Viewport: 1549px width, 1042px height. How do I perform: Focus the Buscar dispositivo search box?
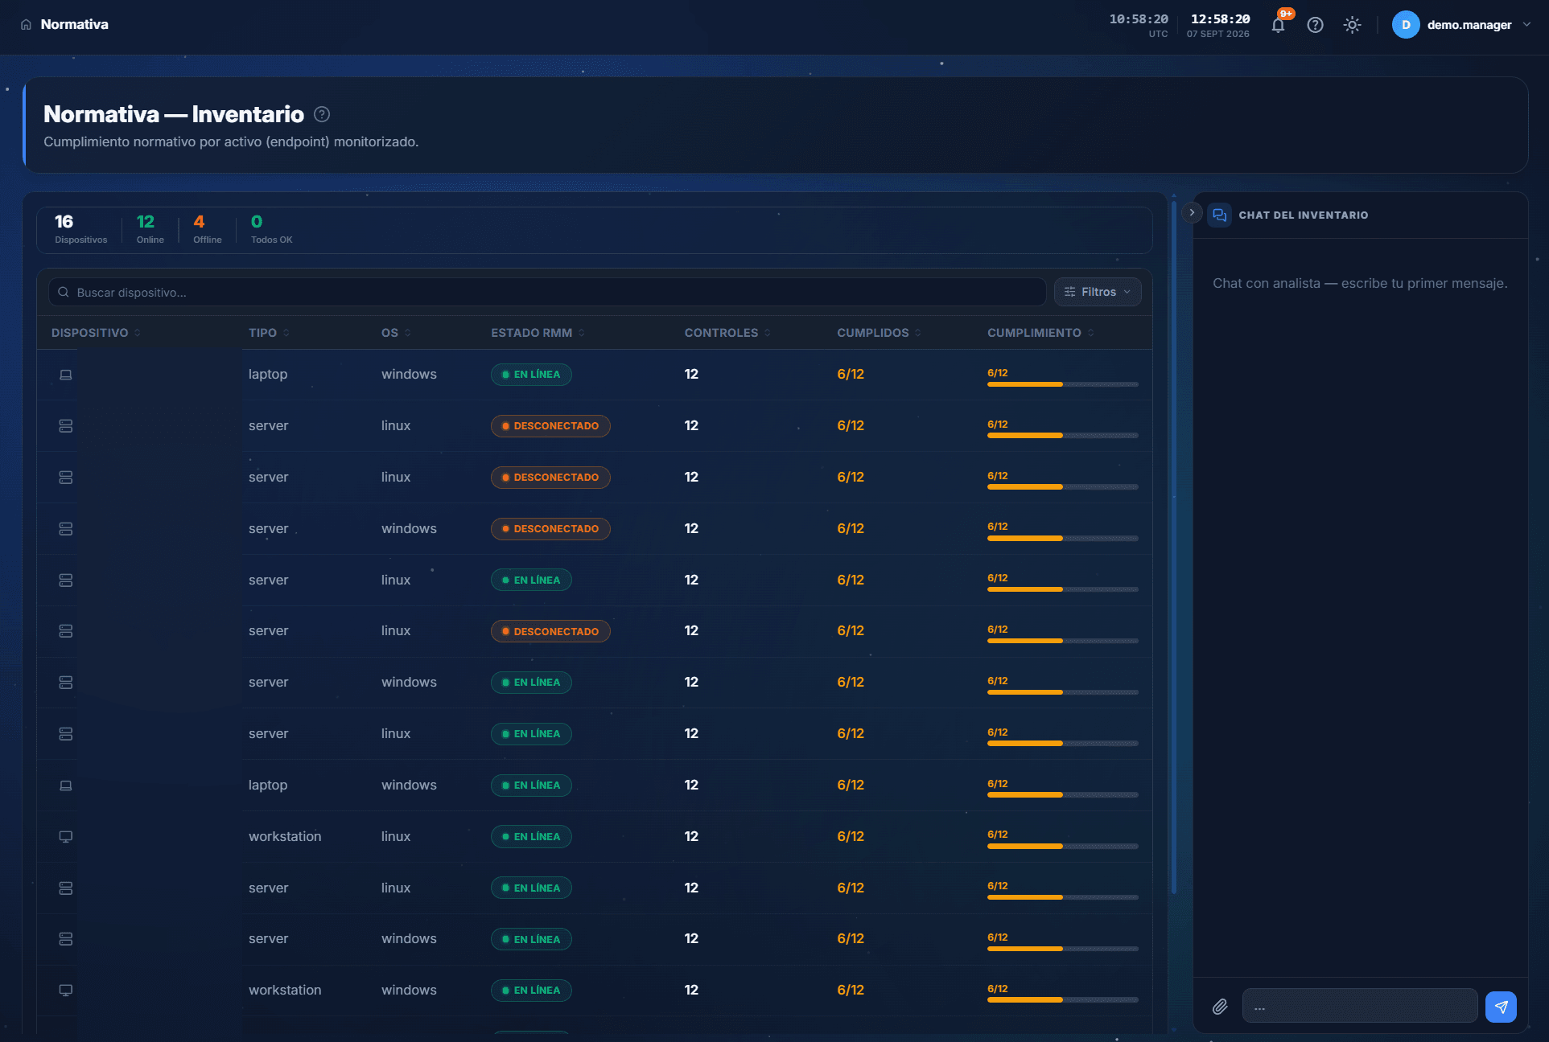tap(547, 292)
